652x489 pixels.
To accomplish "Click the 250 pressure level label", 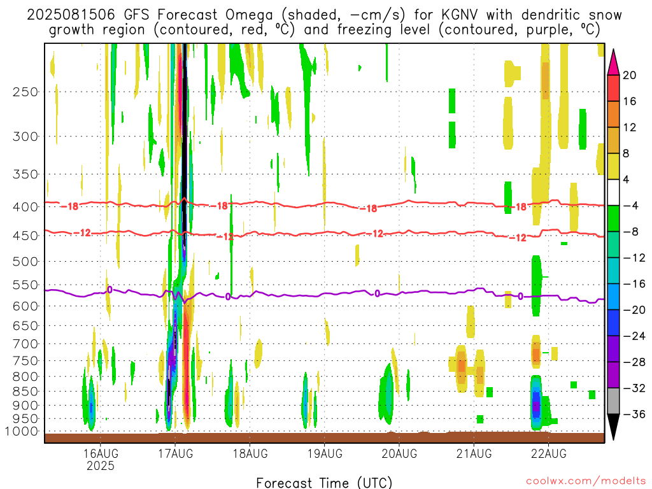I will 25,92.
